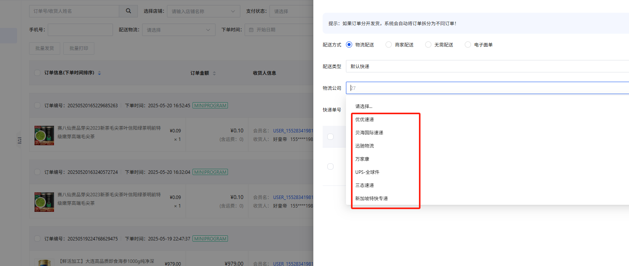Click MINIPROGRAM tag on 16:52:45 order

(x=210, y=105)
